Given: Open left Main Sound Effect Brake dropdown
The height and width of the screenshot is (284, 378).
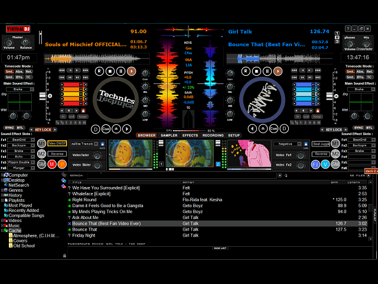Looking at the screenshot, I should pos(32,89).
